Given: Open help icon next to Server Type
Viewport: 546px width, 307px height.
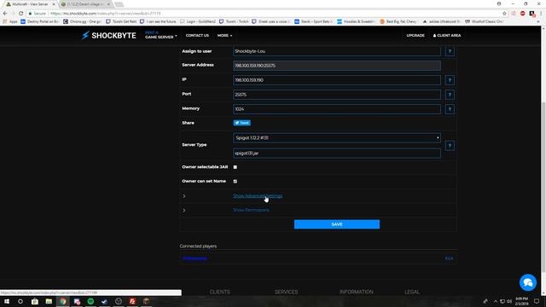Looking at the screenshot, I should (450, 146).
